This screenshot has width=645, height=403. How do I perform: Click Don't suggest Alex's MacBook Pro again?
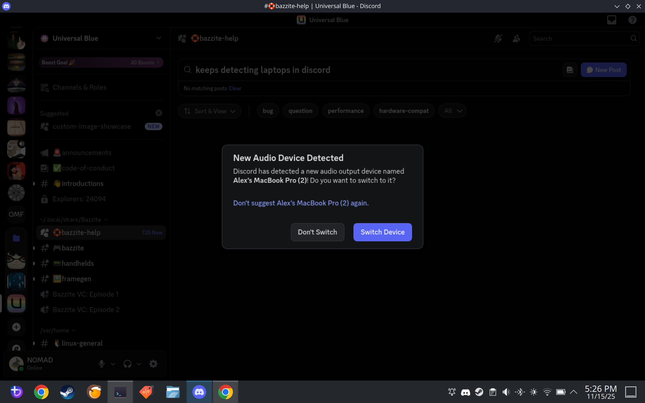(301, 203)
